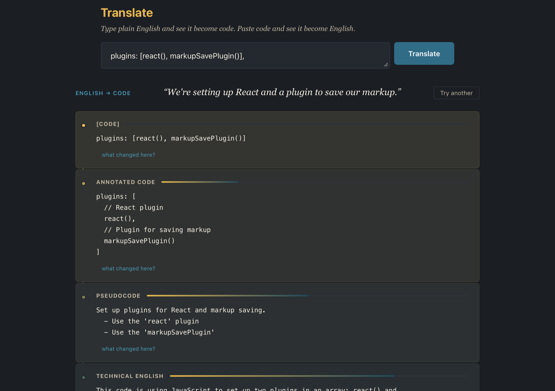This screenshot has height=391, width=555.
Task: Click inside the plugins code input box
Action: 245,55
